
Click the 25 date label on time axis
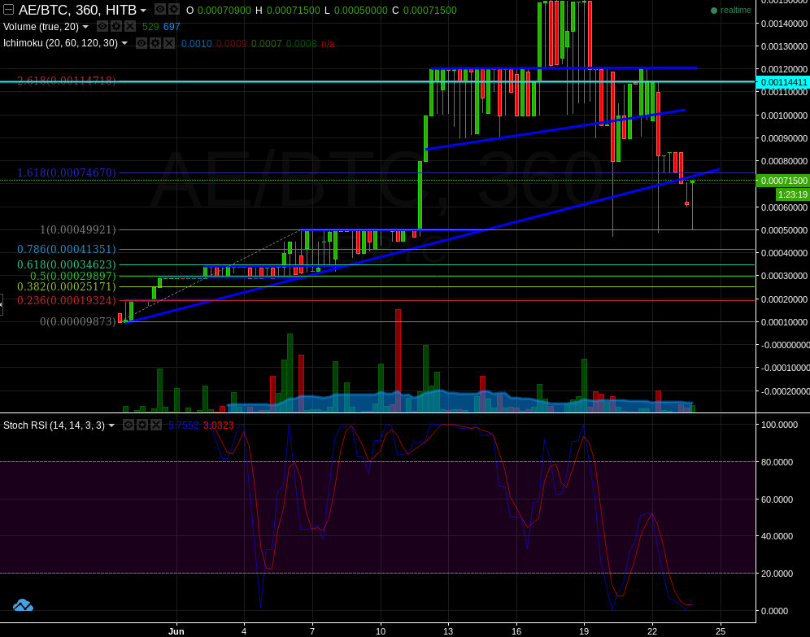(721, 631)
